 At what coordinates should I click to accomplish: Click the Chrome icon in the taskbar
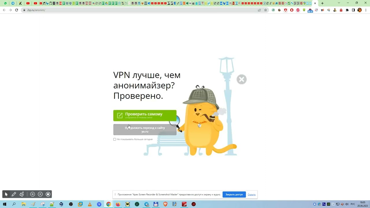pyautogui.click(x=108, y=204)
